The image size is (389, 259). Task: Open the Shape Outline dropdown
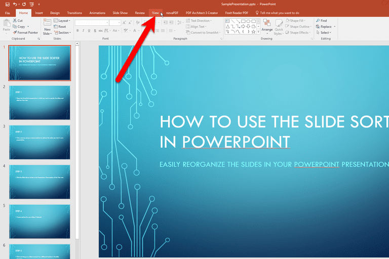click(298, 26)
